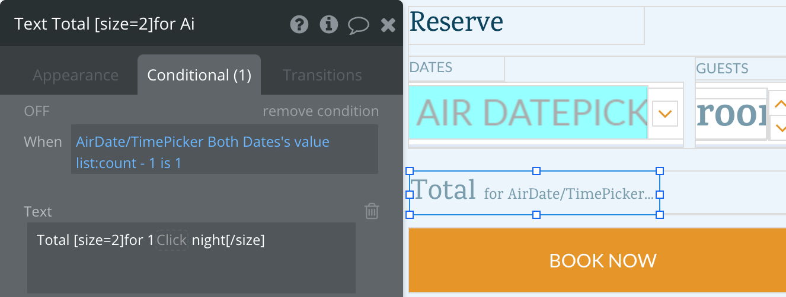
Task: Click the dynamic data insert placeholder
Action: [172, 240]
